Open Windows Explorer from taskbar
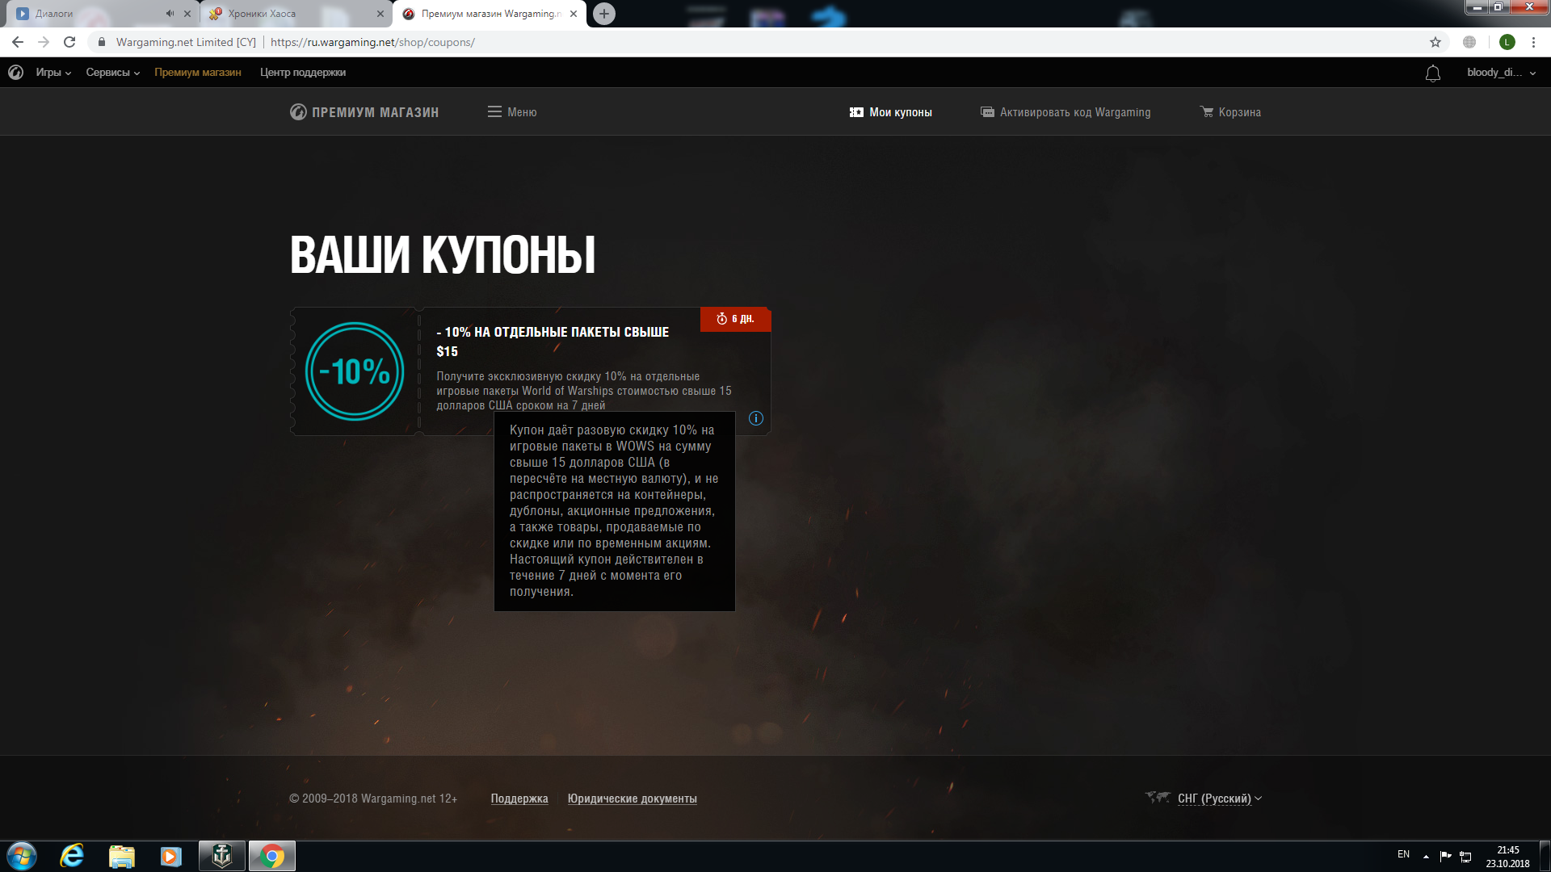The width and height of the screenshot is (1551, 872). pyautogui.click(x=122, y=856)
